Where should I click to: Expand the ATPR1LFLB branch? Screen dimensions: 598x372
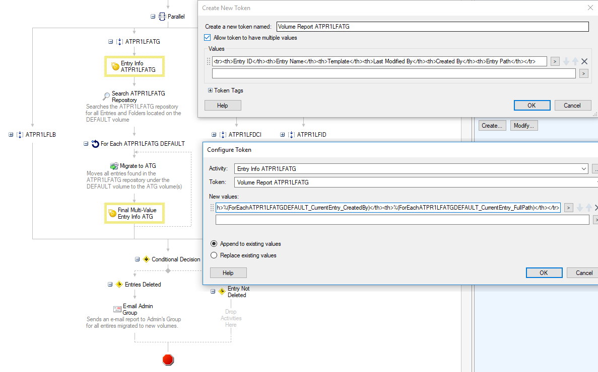(x=11, y=135)
